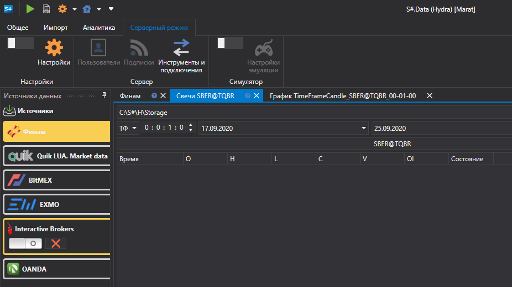Sort by H column header
This screenshot has width=512, height=287.
coord(249,159)
